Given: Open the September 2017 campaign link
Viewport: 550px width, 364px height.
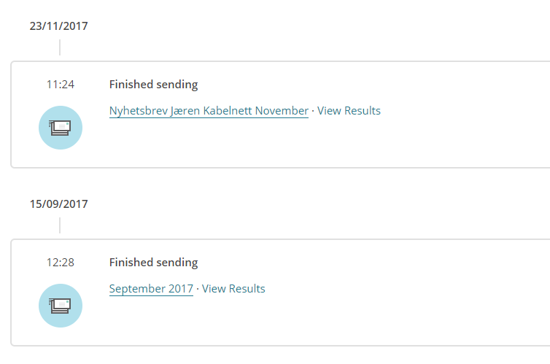Looking at the screenshot, I should pyautogui.click(x=151, y=289).
